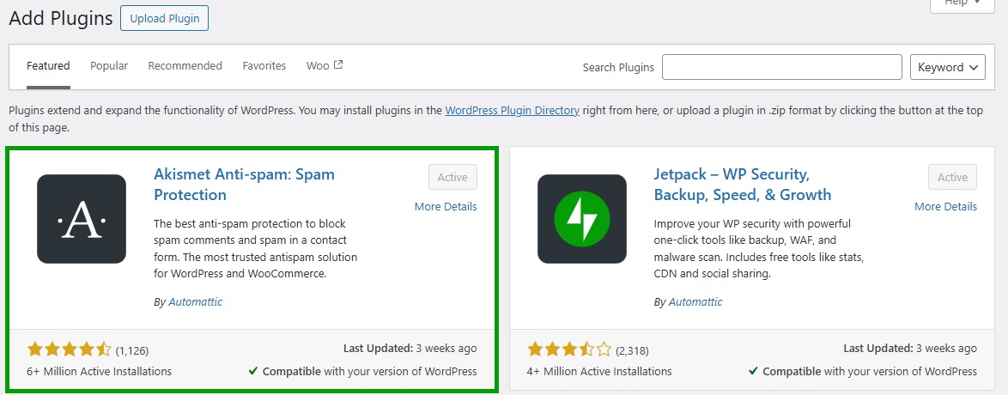This screenshot has height=395, width=1008.
Task: Open Akismet Anti-spam: Spam Protection title link
Action: click(x=245, y=185)
